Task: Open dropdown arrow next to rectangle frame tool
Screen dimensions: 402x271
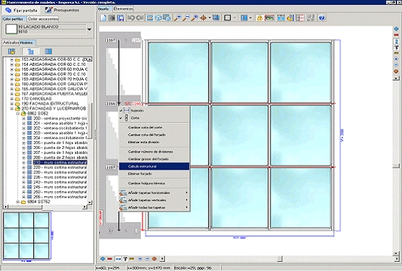Action: tap(234, 17)
